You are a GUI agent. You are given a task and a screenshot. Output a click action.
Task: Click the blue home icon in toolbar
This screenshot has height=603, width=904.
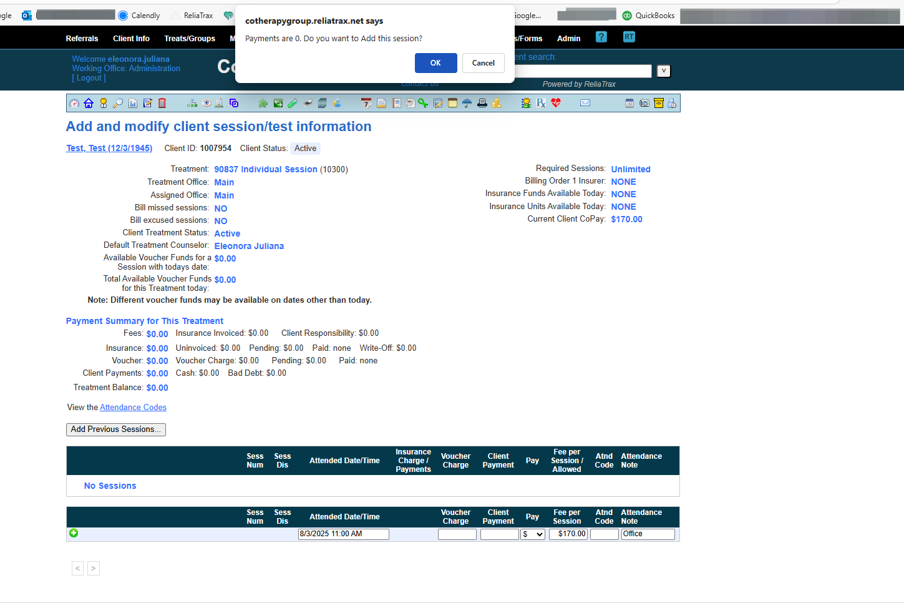point(89,104)
